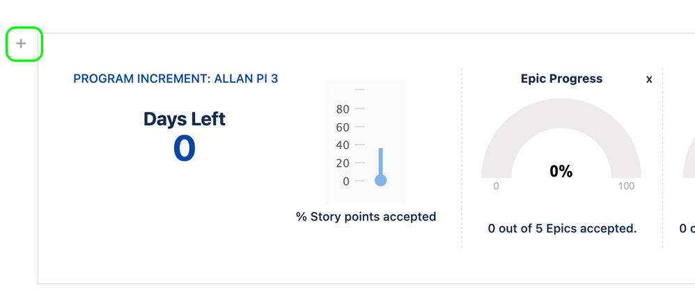Click the % Story points accepted caption
695x308 pixels.
[x=366, y=217]
